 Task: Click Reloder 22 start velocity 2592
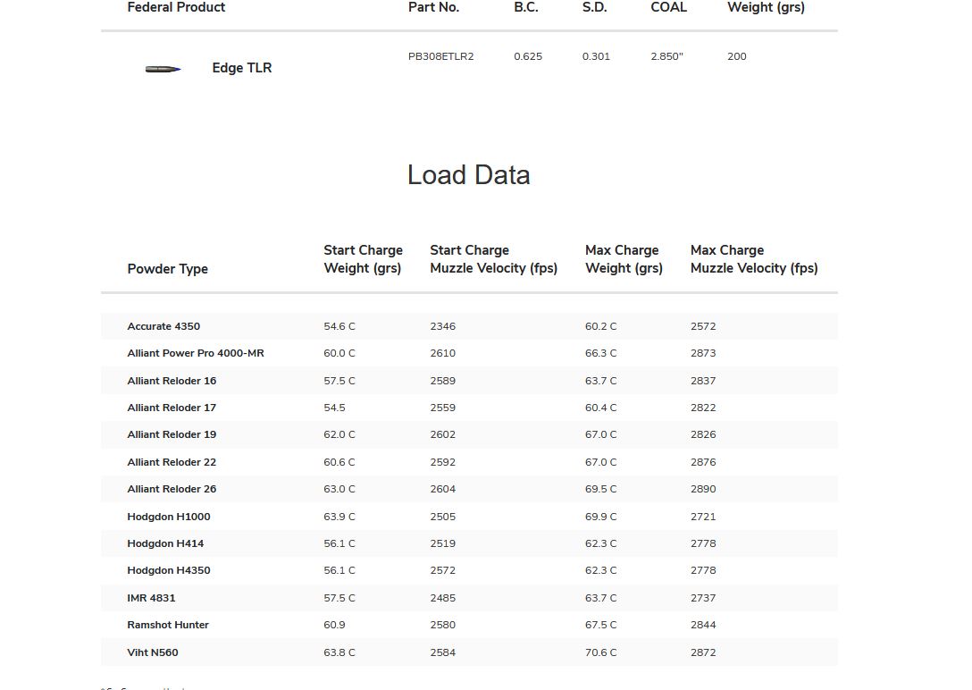[x=442, y=462]
